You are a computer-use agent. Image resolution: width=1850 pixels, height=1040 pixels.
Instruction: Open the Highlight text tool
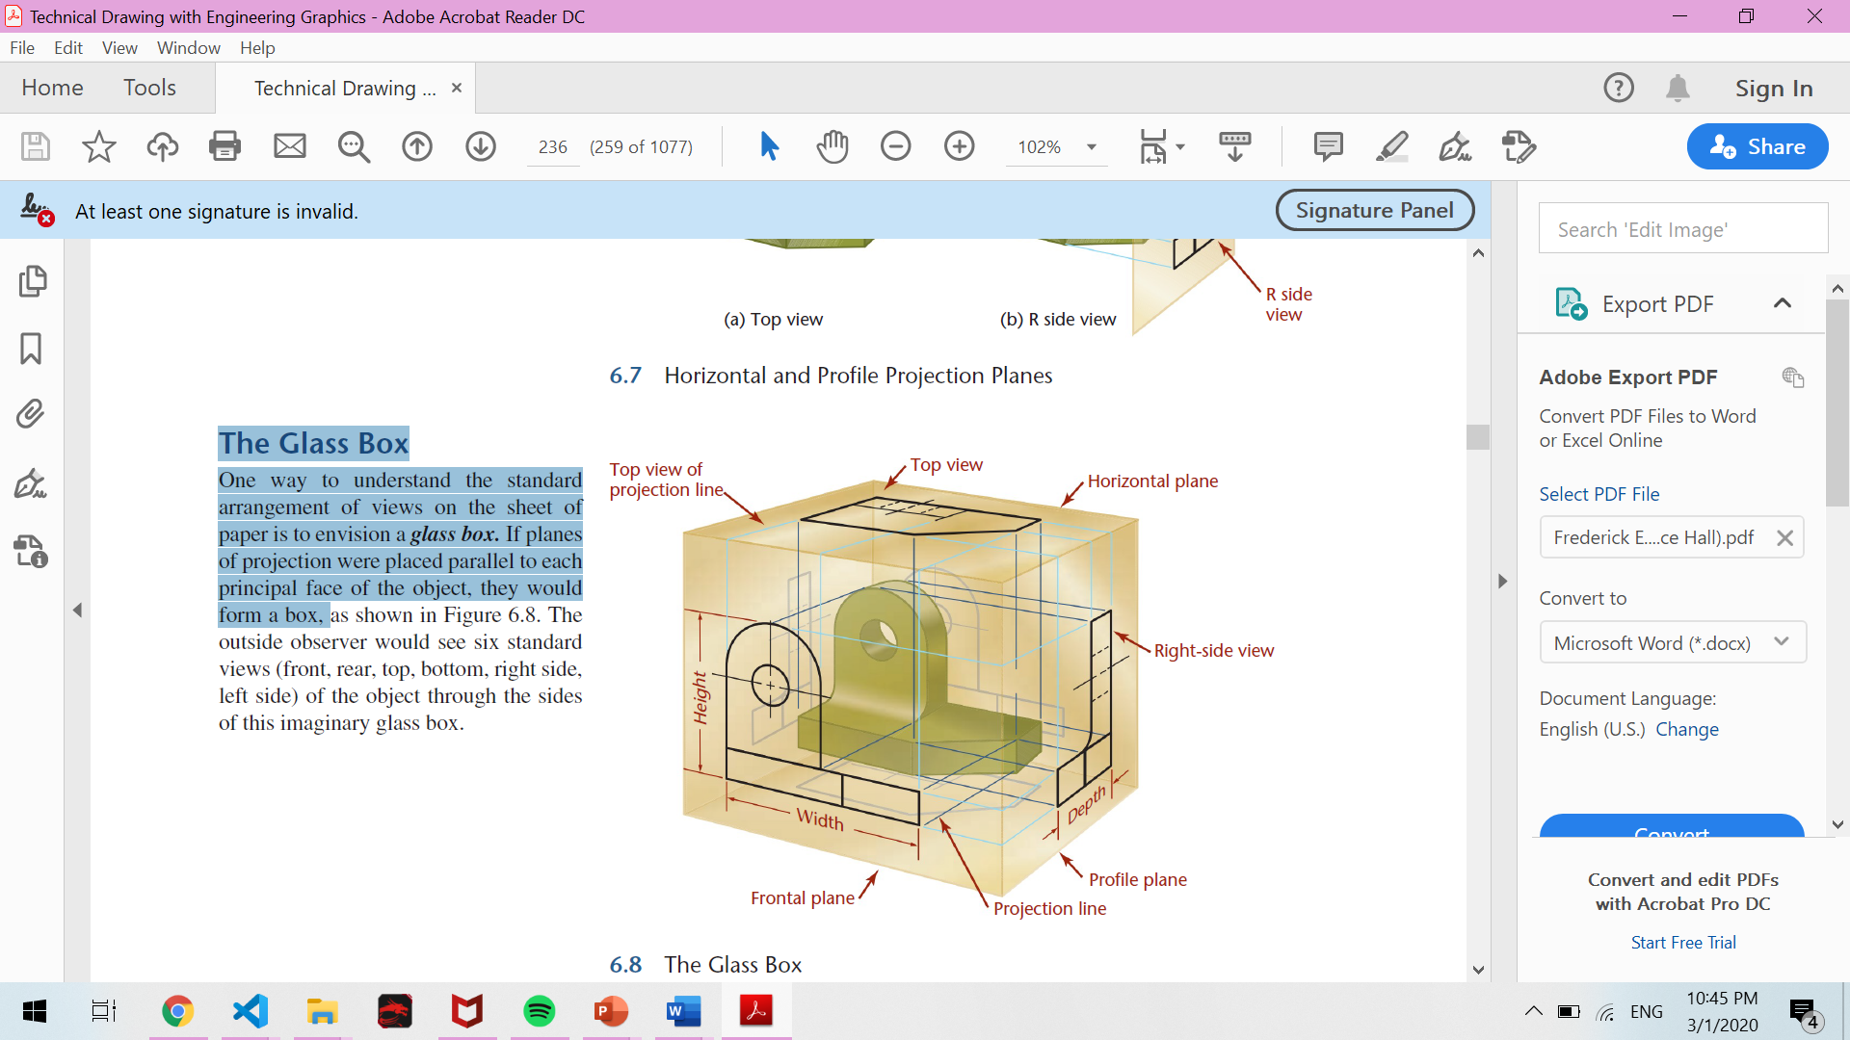tap(1391, 146)
